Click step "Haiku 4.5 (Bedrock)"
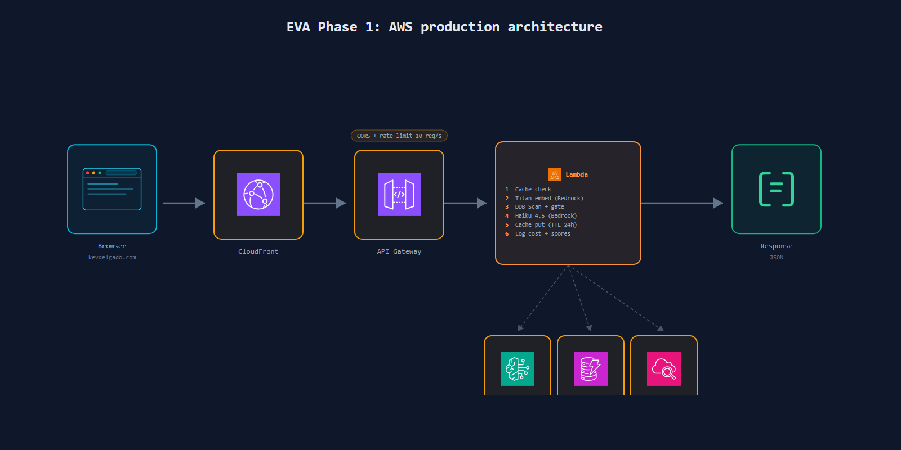Image resolution: width=901 pixels, height=450 pixels. point(546,216)
